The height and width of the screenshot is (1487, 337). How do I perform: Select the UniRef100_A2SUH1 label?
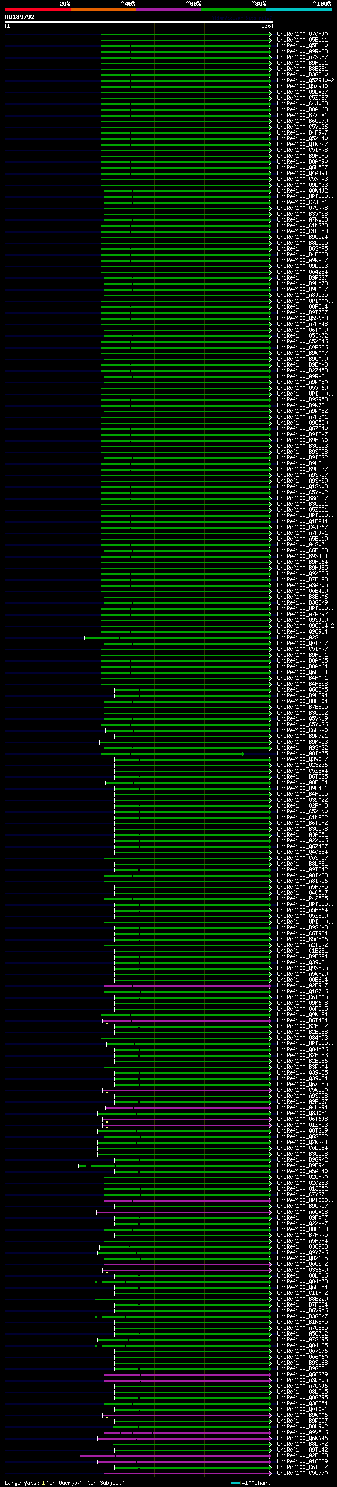click(302, 638)
